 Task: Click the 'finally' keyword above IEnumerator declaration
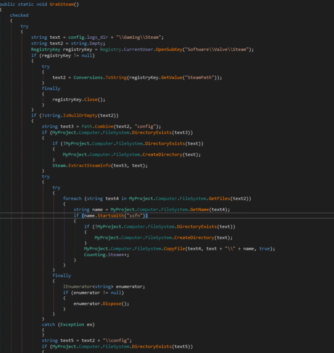tap(61, 276)
